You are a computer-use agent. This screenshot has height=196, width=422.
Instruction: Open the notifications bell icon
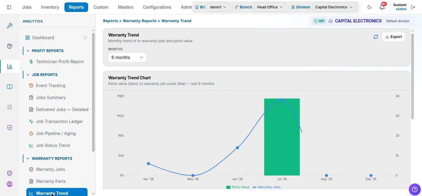[x=382, y=7]
